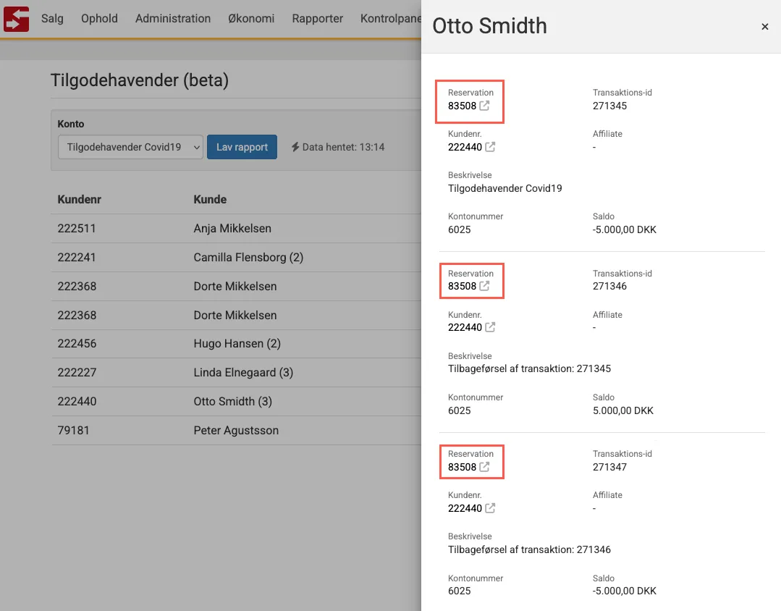
Task: Select the Peter Agustsson customer row
Action: click(236, 431)
